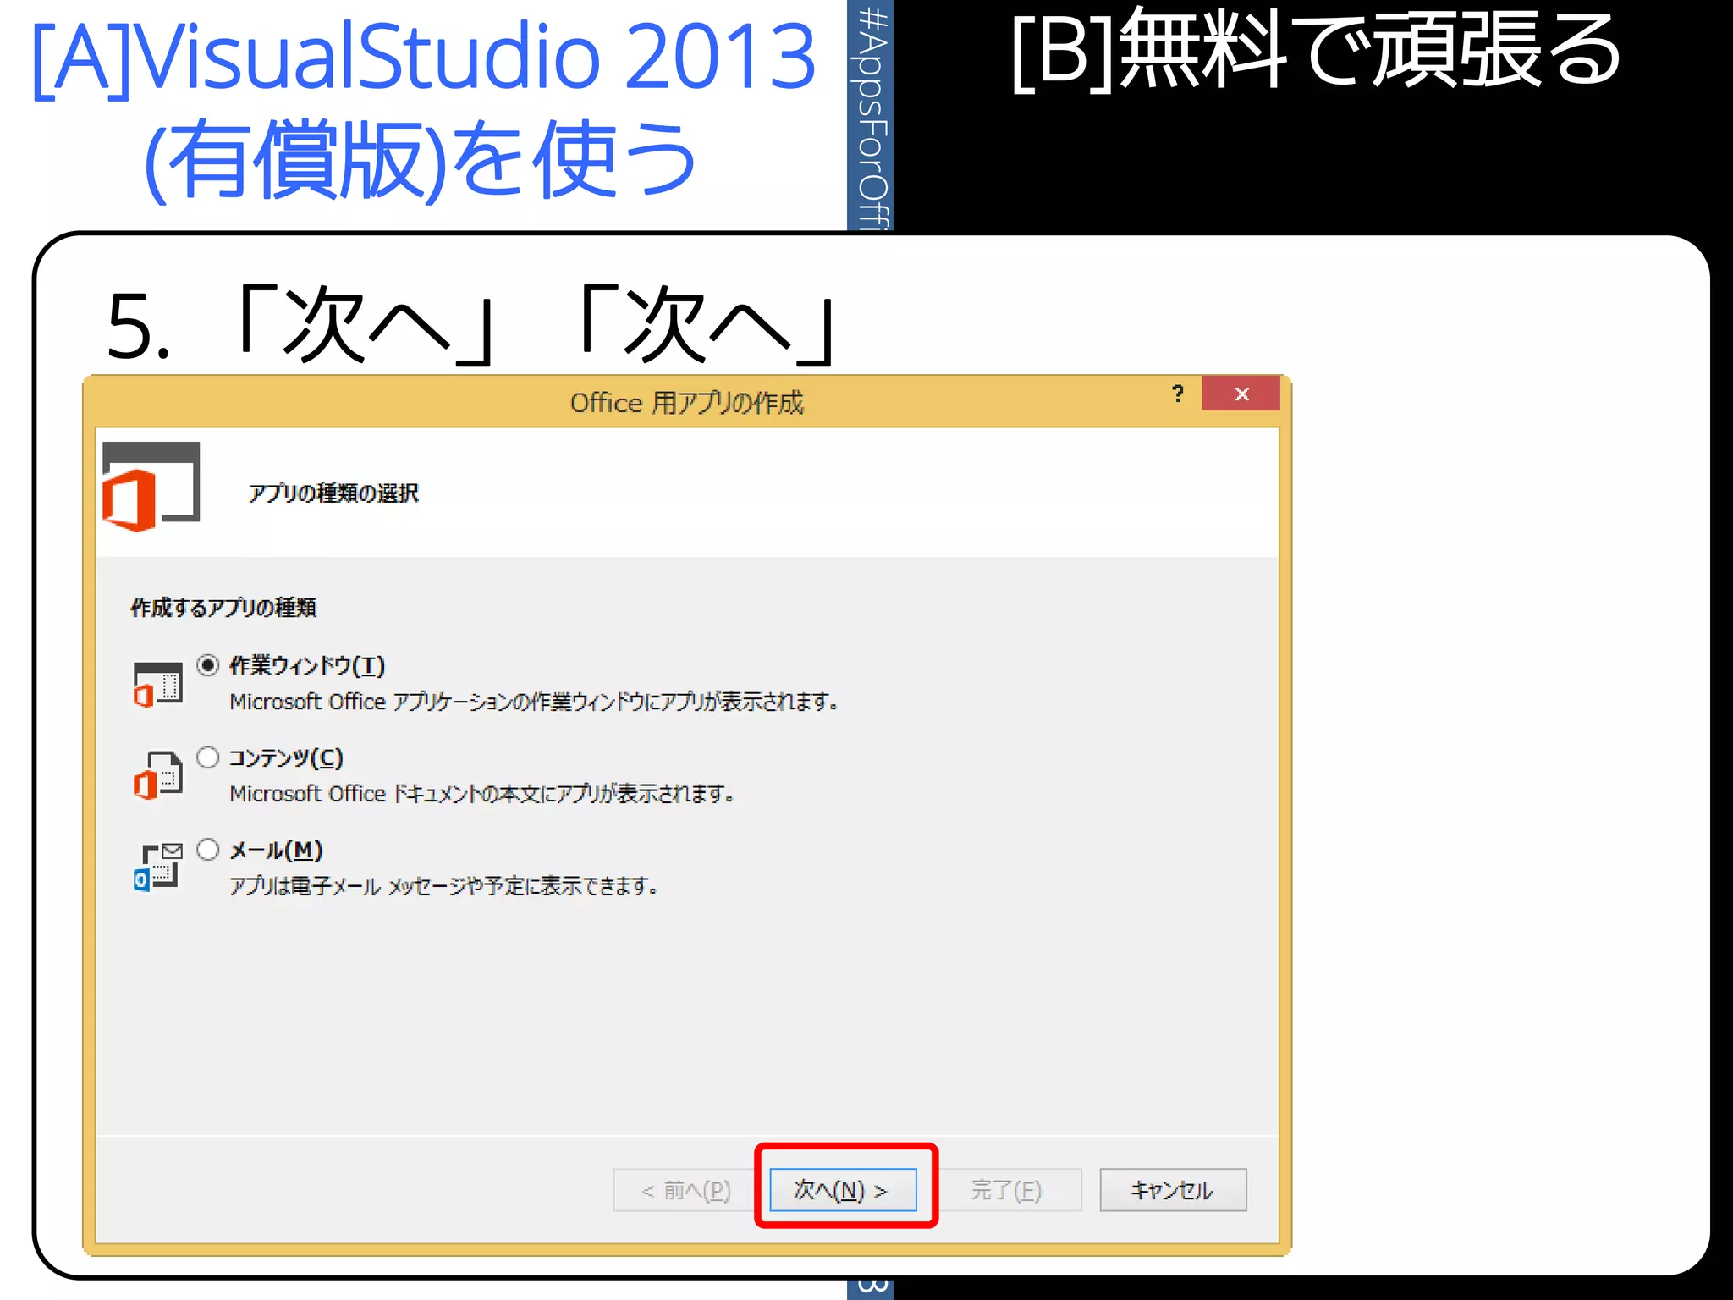
Task: Click the コンテンツ(C) label text
Action: [286, 758]
